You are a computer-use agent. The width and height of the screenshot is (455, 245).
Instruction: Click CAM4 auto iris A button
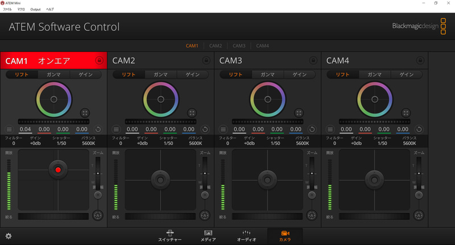pyautogui.click(x=419, y=215)
